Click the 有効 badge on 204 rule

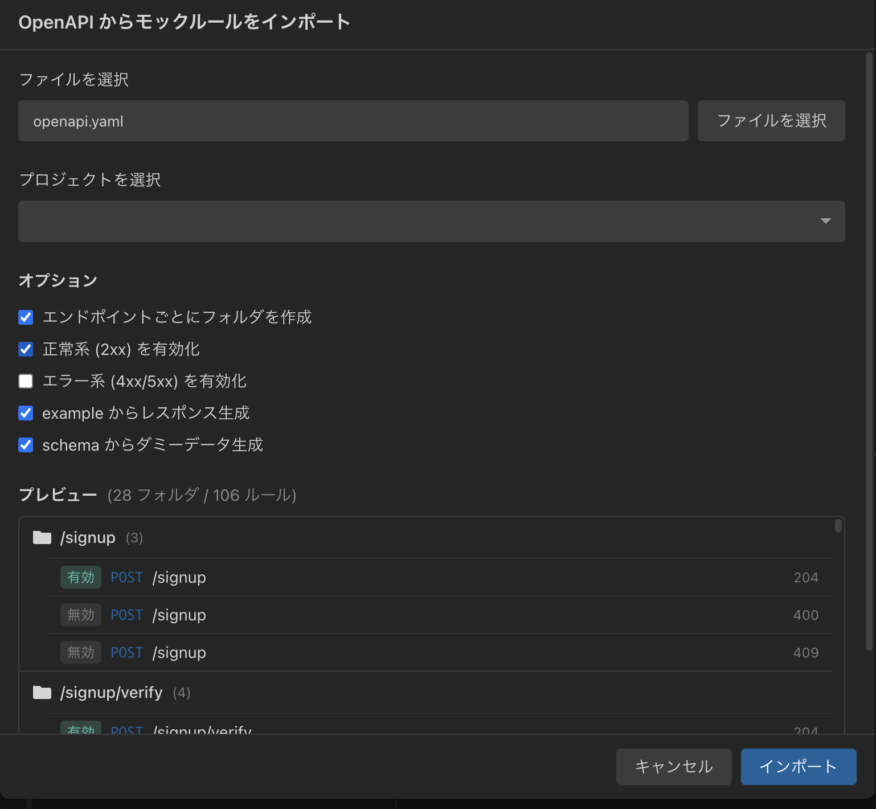click(81, 577)
